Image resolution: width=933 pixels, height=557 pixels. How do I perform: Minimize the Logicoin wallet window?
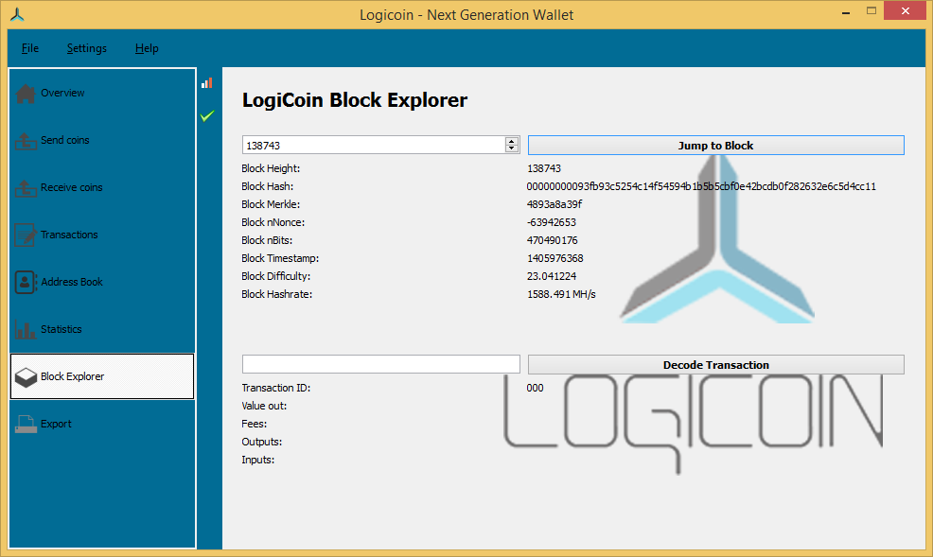(x=846, y=12)
